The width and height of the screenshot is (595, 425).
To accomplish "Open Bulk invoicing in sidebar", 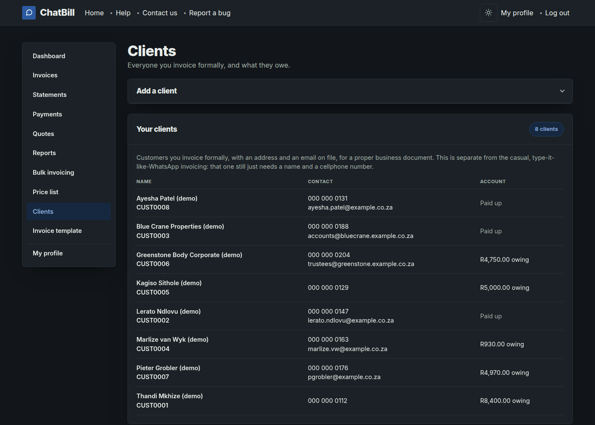I will tap(69, 173).
